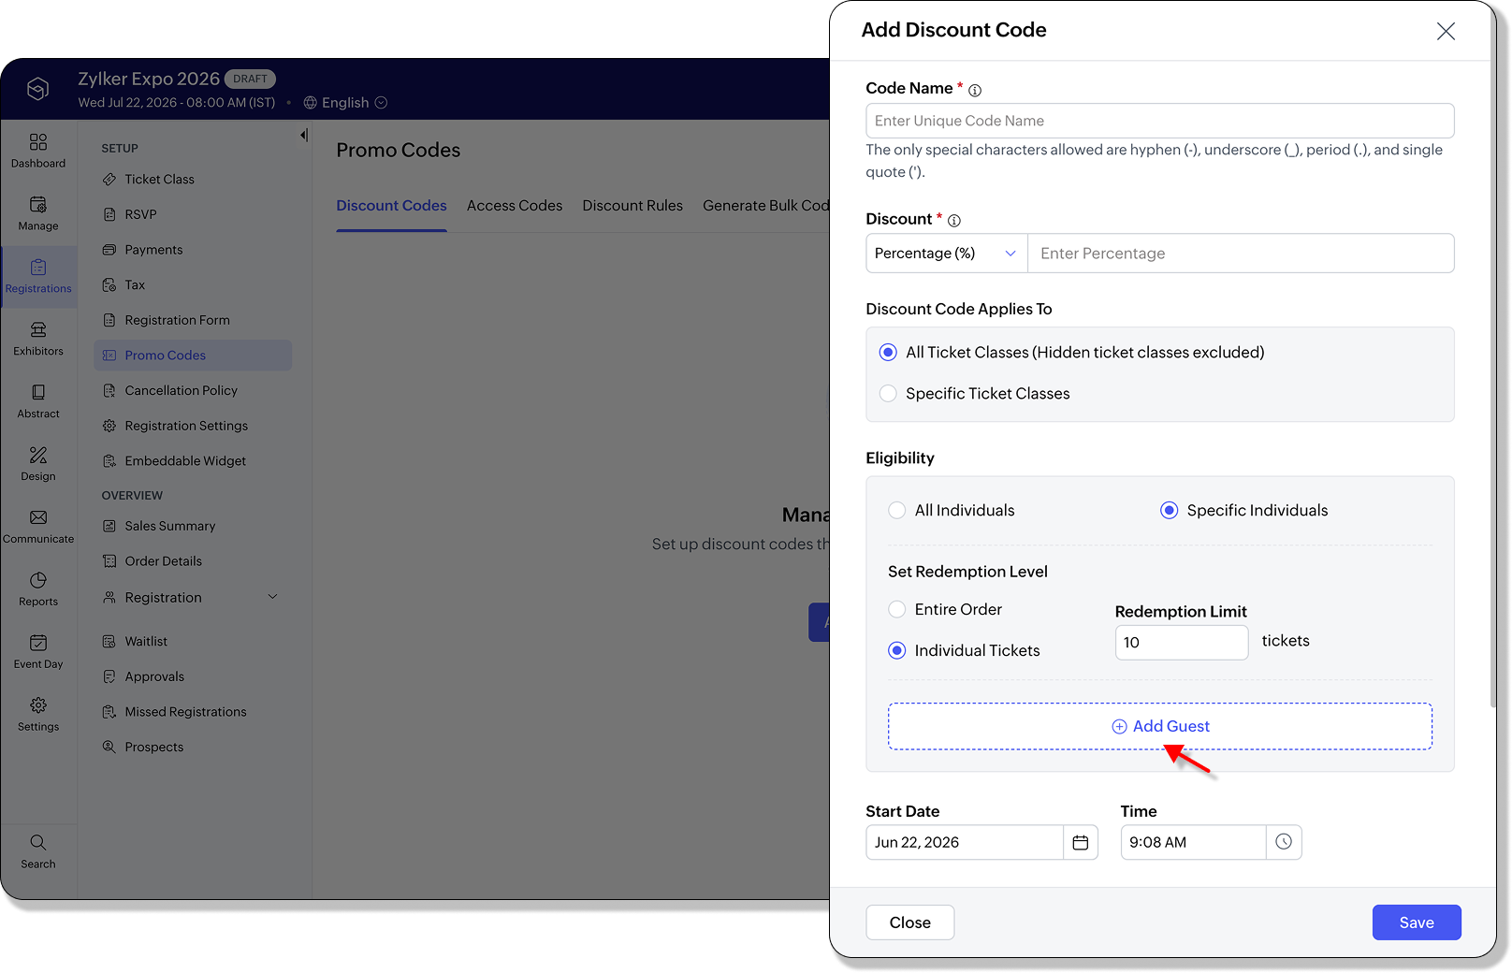This screenshot has width=1512, height=973.
Task: Expand the Registration overview submenu
Action: 272,597
